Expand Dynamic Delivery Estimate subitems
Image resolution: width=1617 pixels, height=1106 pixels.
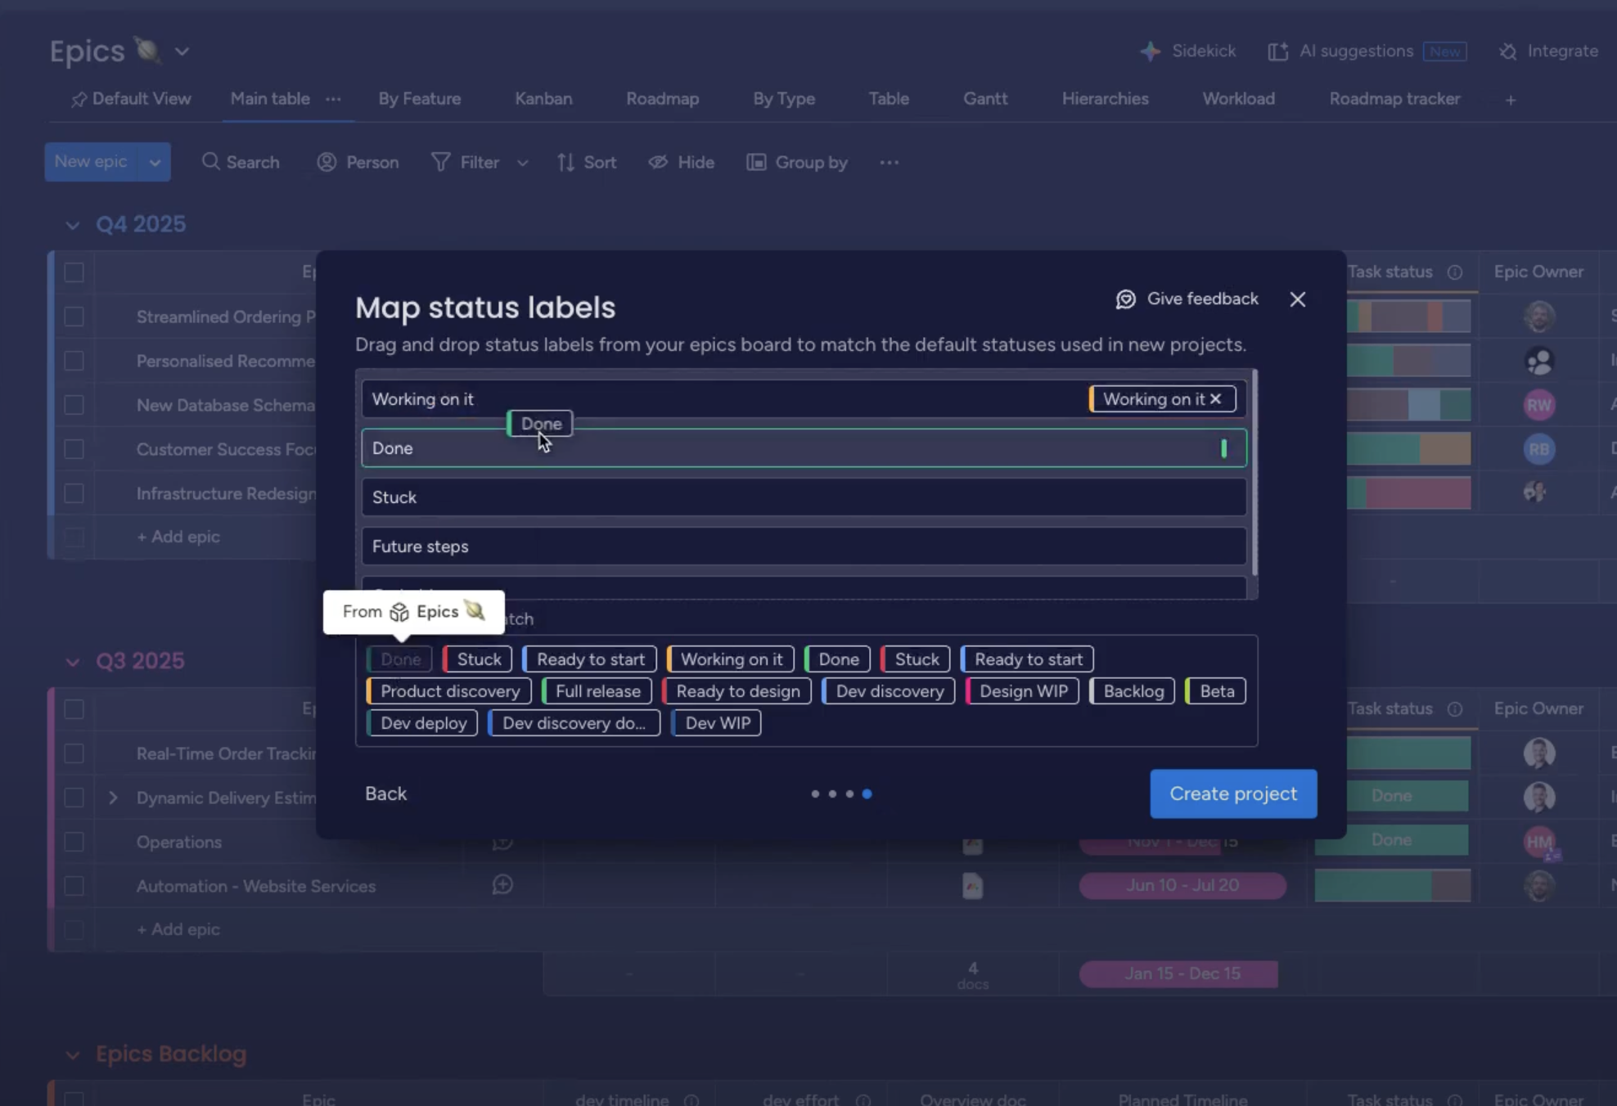tap(113, 798)
